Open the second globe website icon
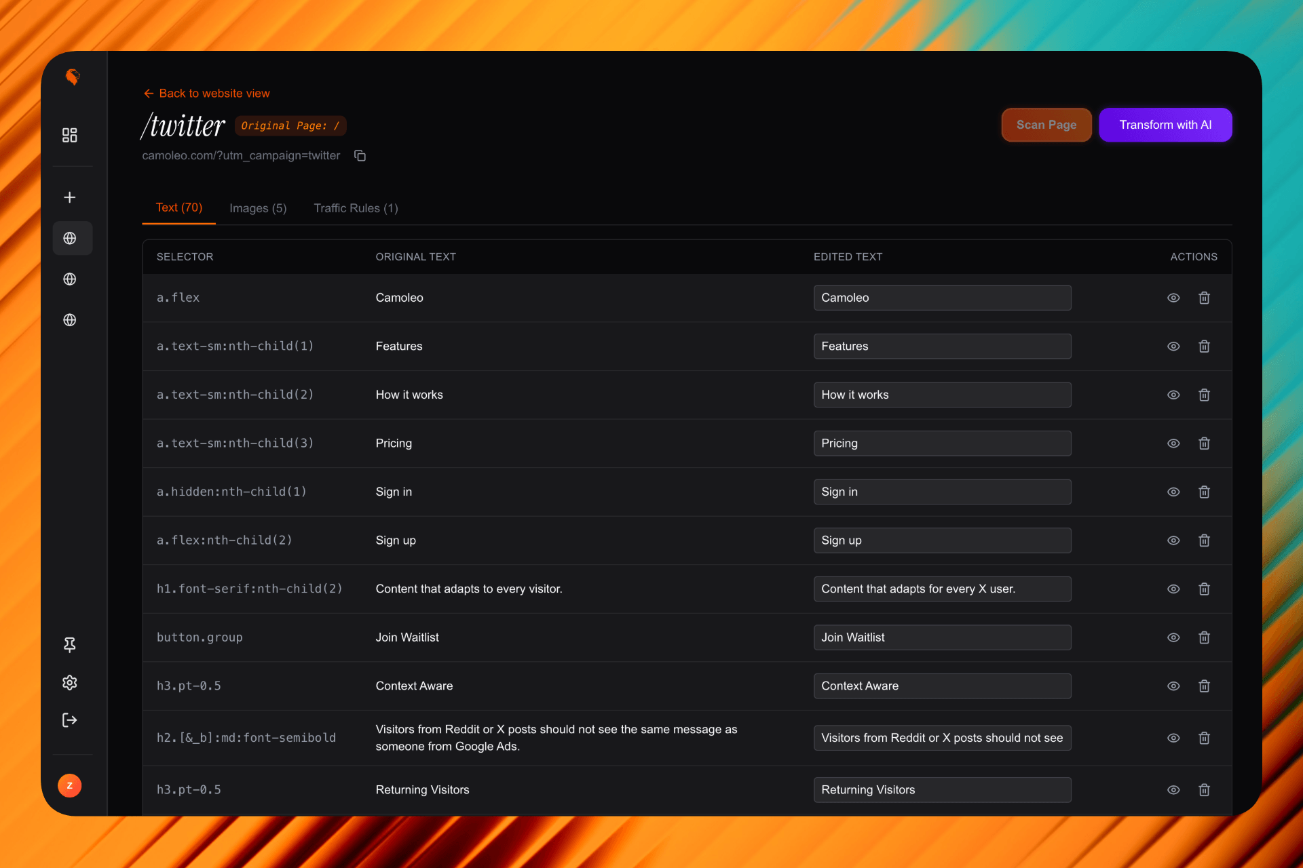This screenshot has width=1303, height=868. pyautogui.click(x=69, y=279)
